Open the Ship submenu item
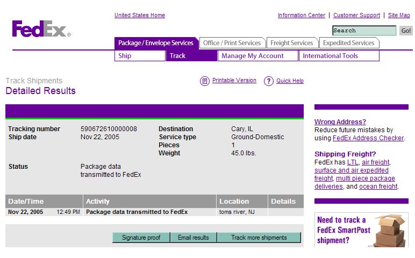The height and width of the screenshot is (258, 415). pyautogui.click(x=140, y=56)
